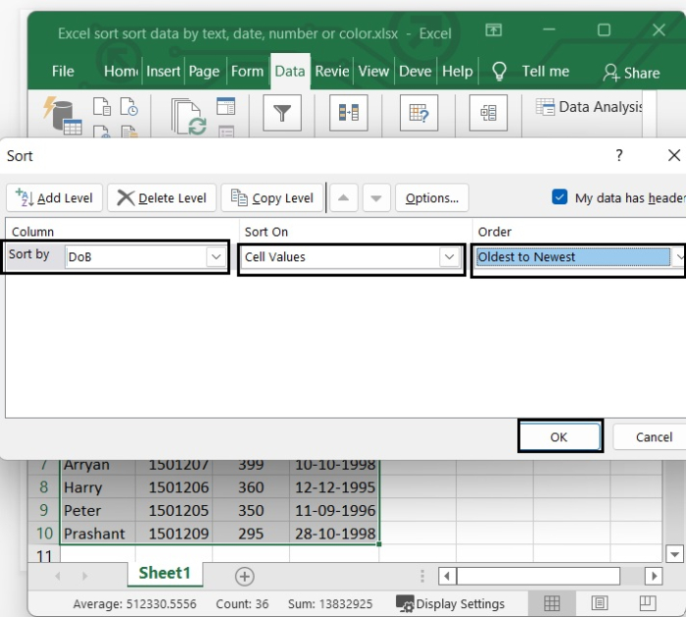Click the Filter funnel icon
Viewport: 686px width, 617px height.
(282, 114)
